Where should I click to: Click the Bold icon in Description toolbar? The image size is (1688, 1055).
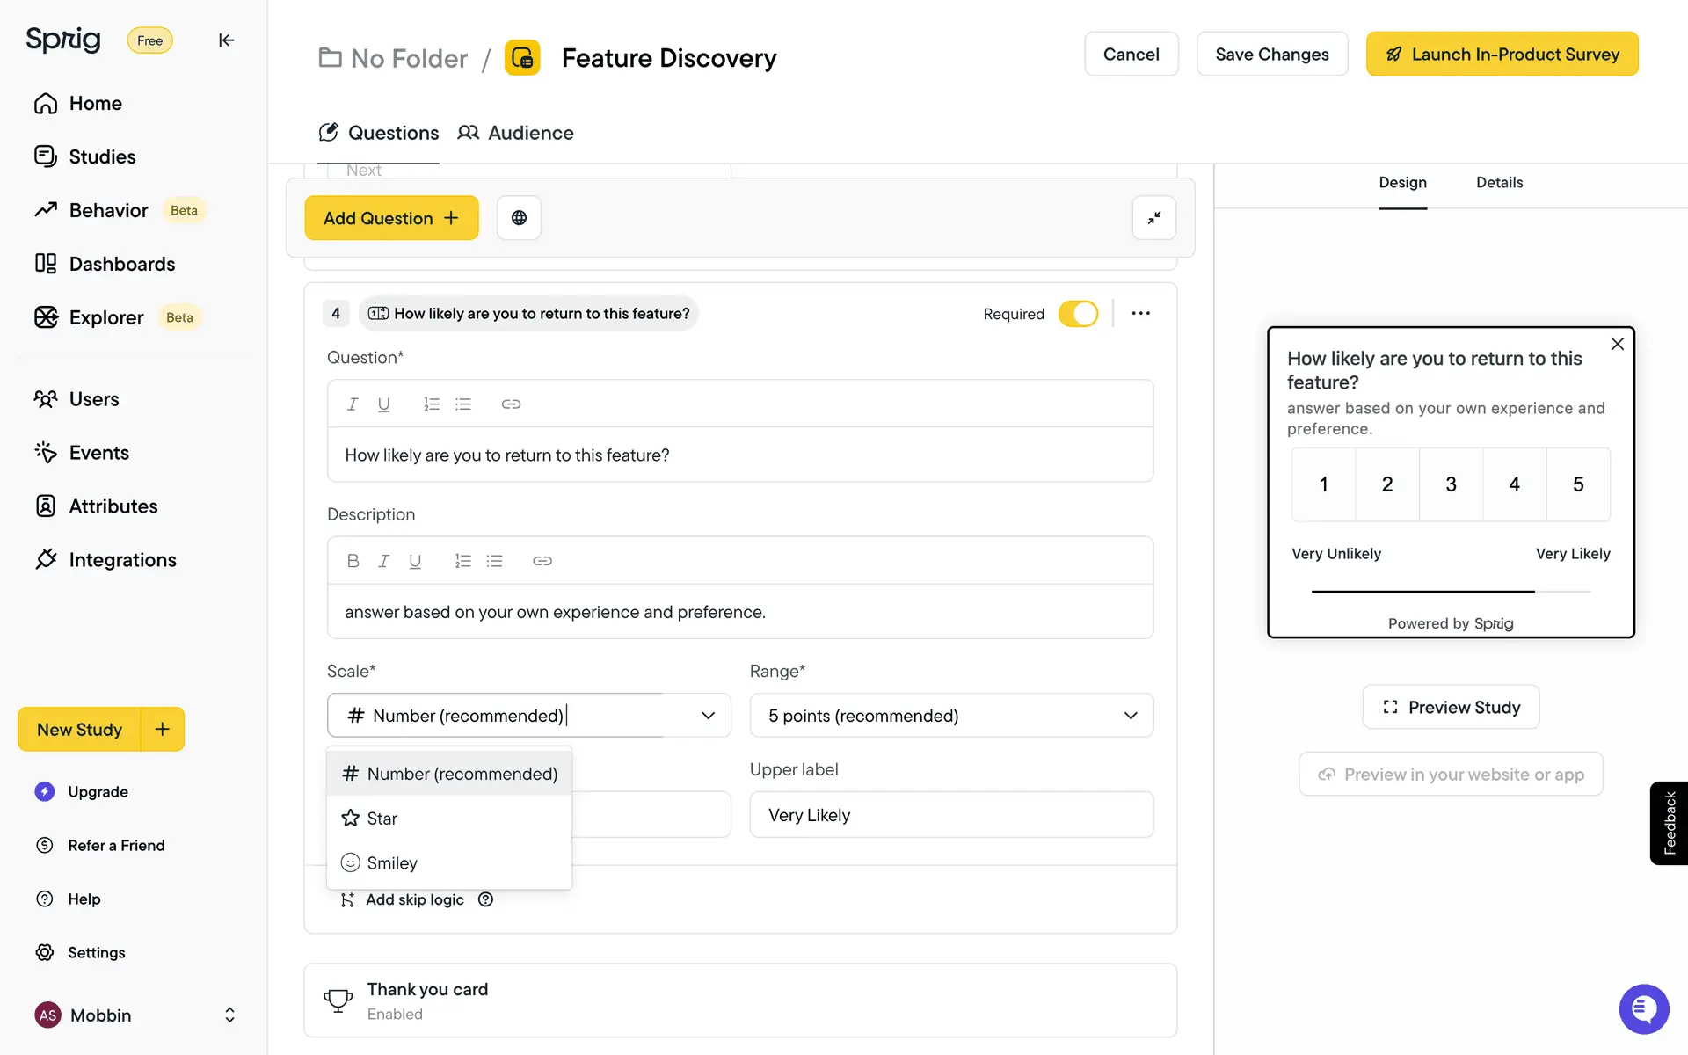[353, 561]
